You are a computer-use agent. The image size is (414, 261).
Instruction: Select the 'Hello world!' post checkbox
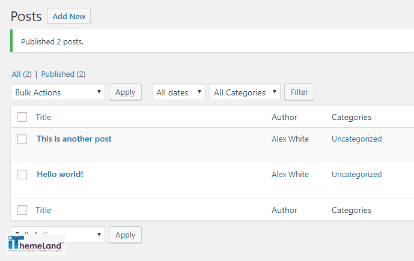click(22, 174)
